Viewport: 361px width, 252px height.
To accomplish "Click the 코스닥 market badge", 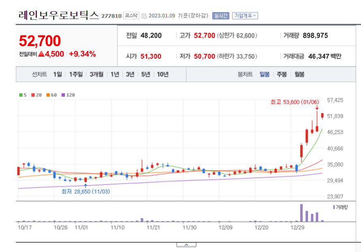I will (131, 15).
